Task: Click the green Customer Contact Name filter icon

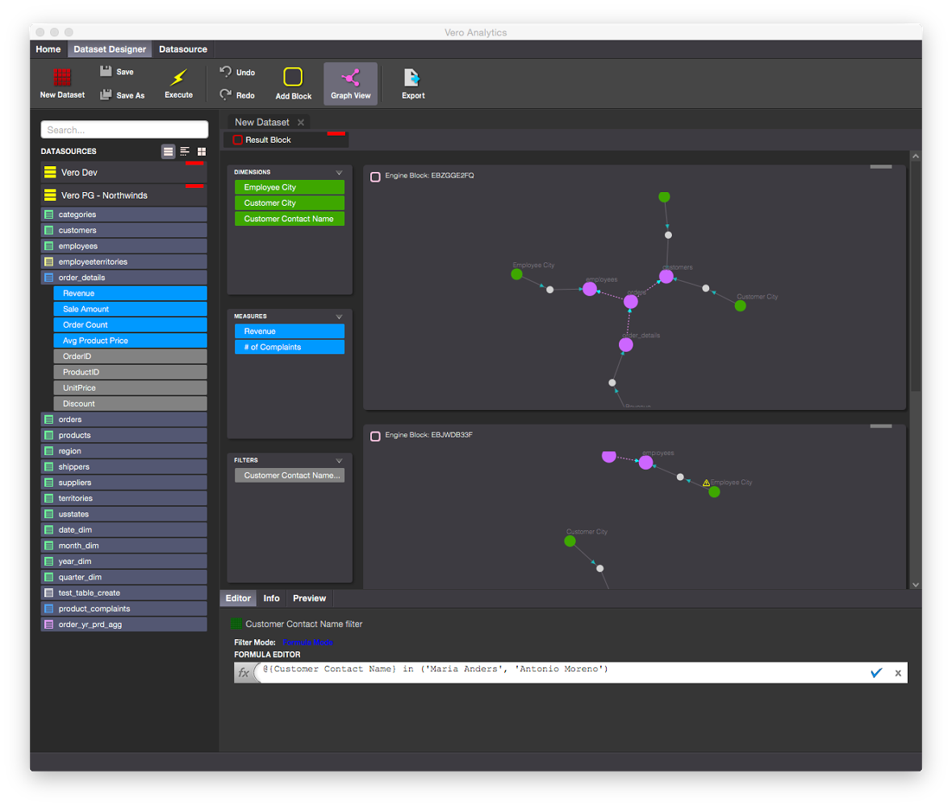Action: click(236, 624)
